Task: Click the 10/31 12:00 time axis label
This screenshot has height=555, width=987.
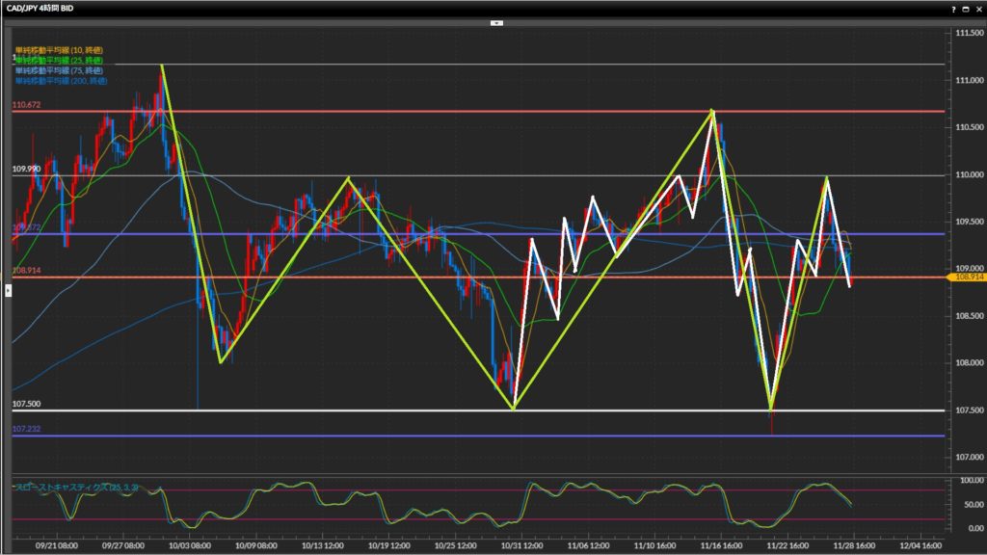Action: [x=516, y=542]
